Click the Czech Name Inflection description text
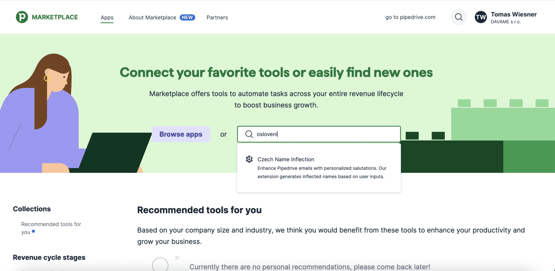 [321, 172]
